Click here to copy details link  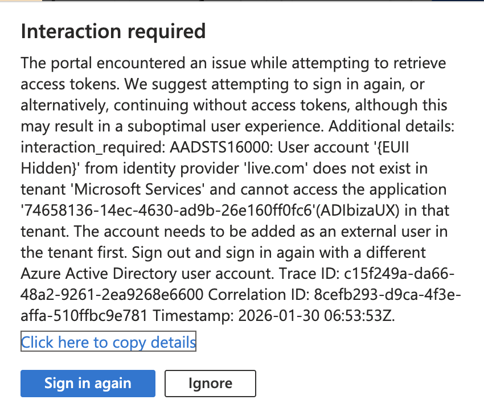click(108, 342)
